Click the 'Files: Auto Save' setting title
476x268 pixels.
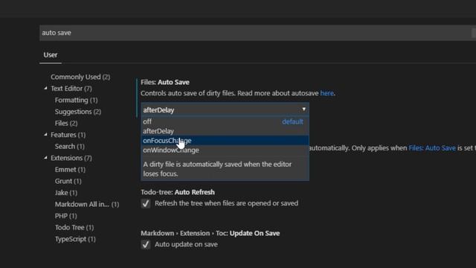[x=165, y=82]
